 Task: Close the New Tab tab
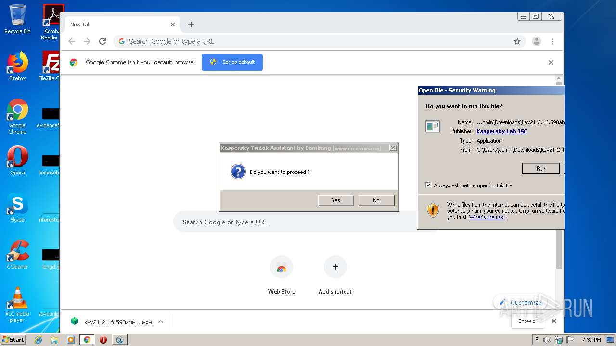tap(173, 25)
